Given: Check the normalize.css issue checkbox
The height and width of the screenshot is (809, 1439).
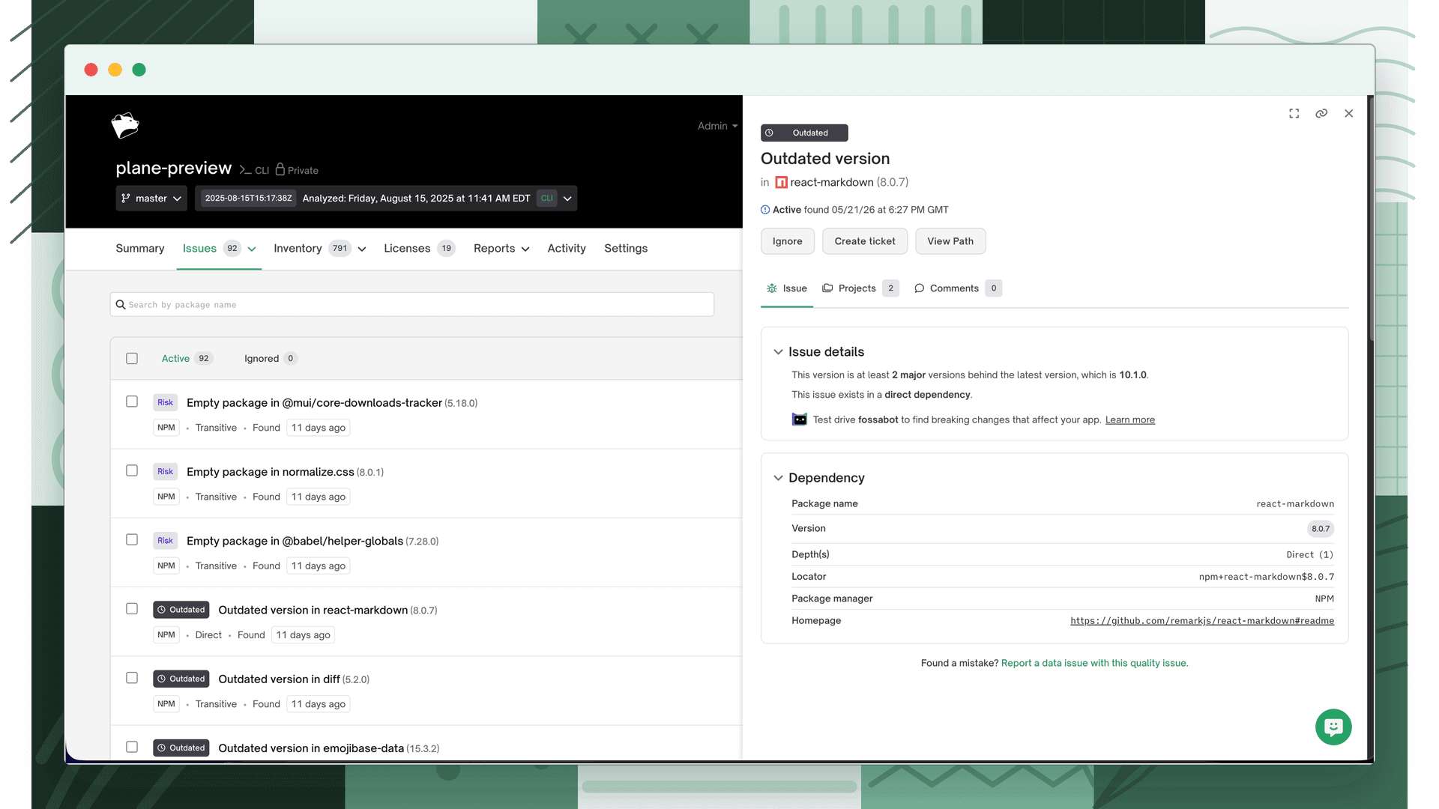Looking at the screenshot, I should pyautogui.click(x=132, y=470).
